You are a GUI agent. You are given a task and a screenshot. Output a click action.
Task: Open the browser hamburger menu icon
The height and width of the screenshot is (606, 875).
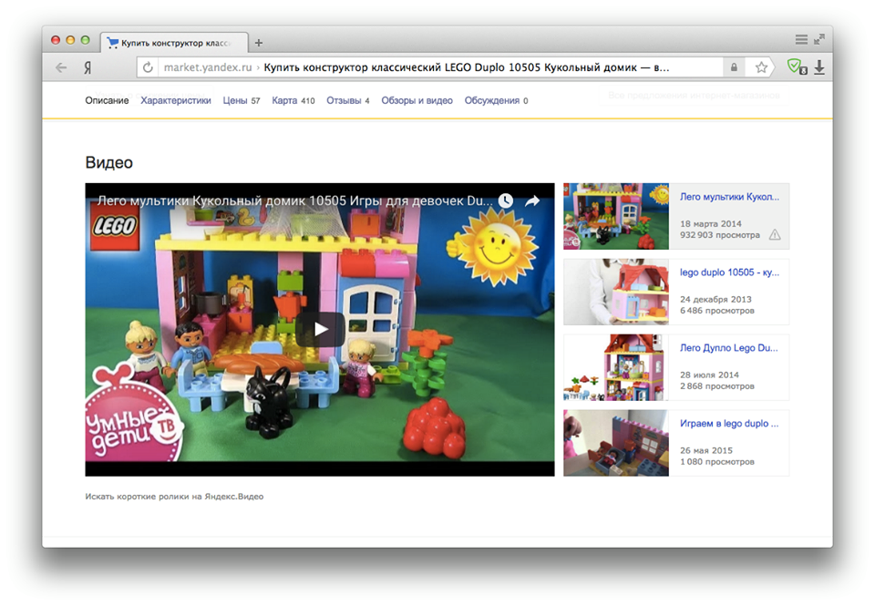[801, 39]
